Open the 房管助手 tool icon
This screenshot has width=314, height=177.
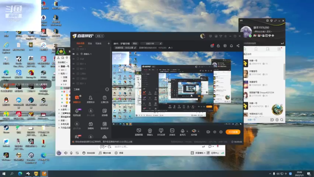(x=91, y=99)
